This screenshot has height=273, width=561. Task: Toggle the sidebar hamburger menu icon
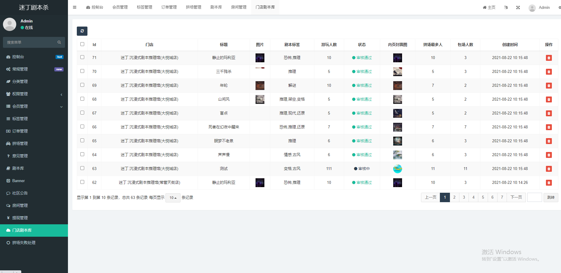point(75,7)
